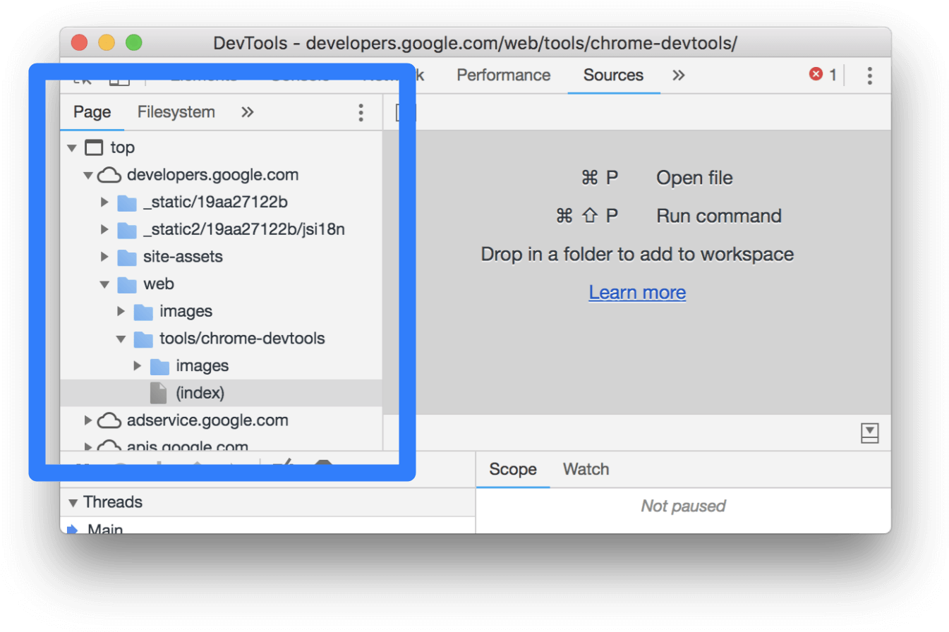Open the Learn more link
The height and width of the screenshot is (632, 949).
tap(637, 293)
